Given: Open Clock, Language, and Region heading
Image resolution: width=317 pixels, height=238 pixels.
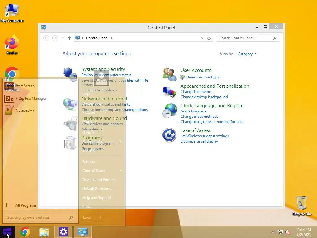Looking at the screenshot, I should tap(211, 105).
